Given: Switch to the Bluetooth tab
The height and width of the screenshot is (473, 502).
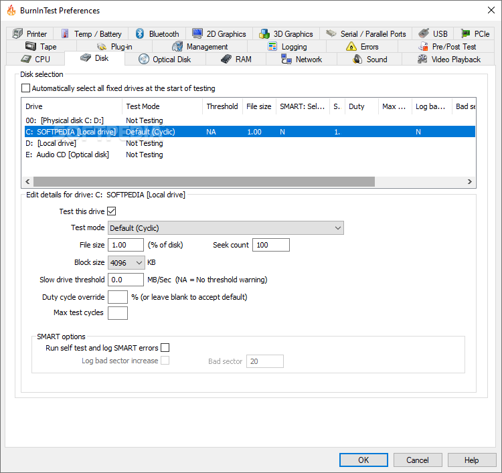Looking at the screenshot, I should [x=157, y=33].
